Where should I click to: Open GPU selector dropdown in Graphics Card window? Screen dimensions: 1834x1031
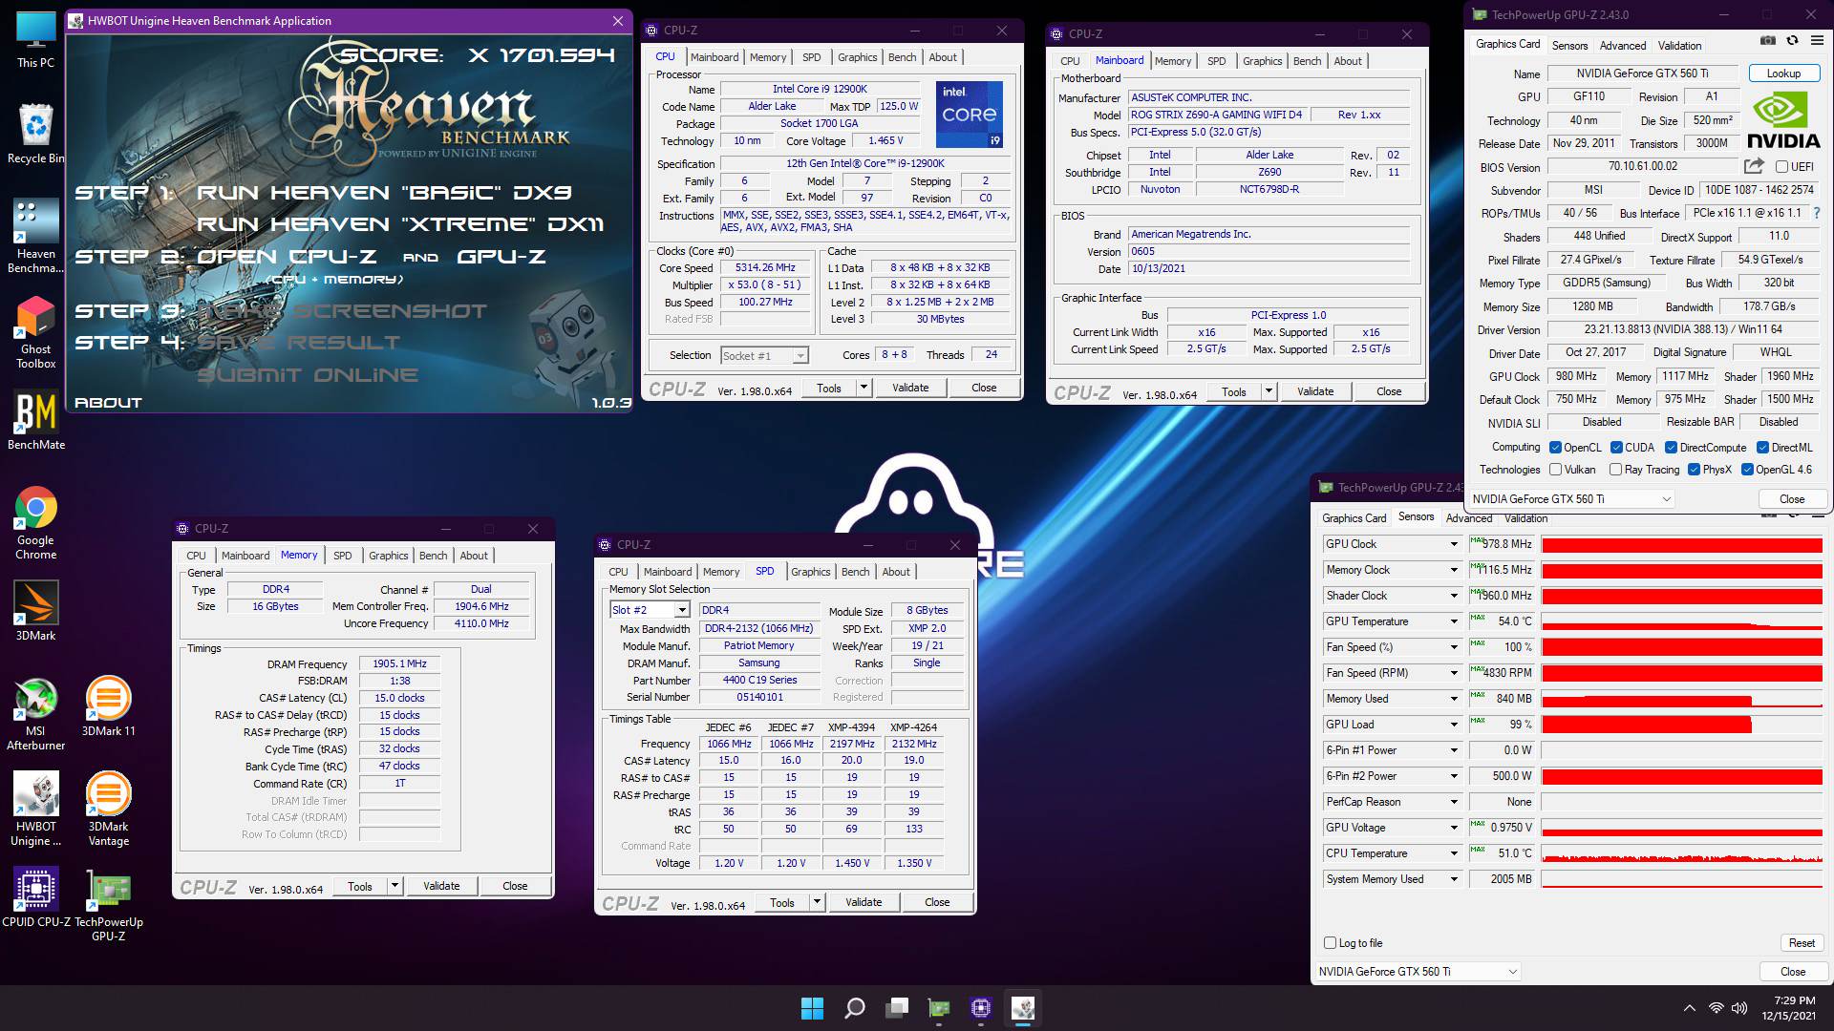coord(1571,499)
